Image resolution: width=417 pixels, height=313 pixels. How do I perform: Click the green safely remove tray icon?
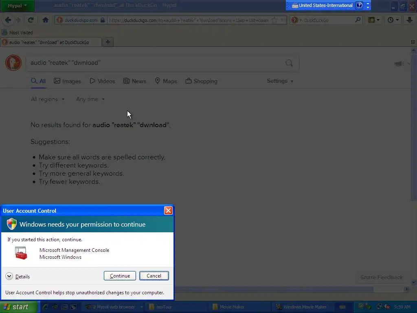coord(368,306)
